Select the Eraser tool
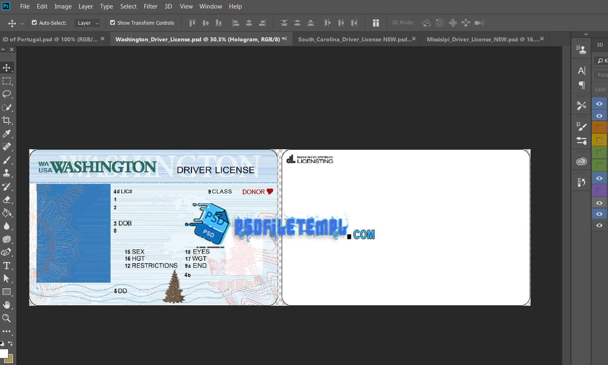The height and width of the screenshot is (365, 608). point(7,200)
